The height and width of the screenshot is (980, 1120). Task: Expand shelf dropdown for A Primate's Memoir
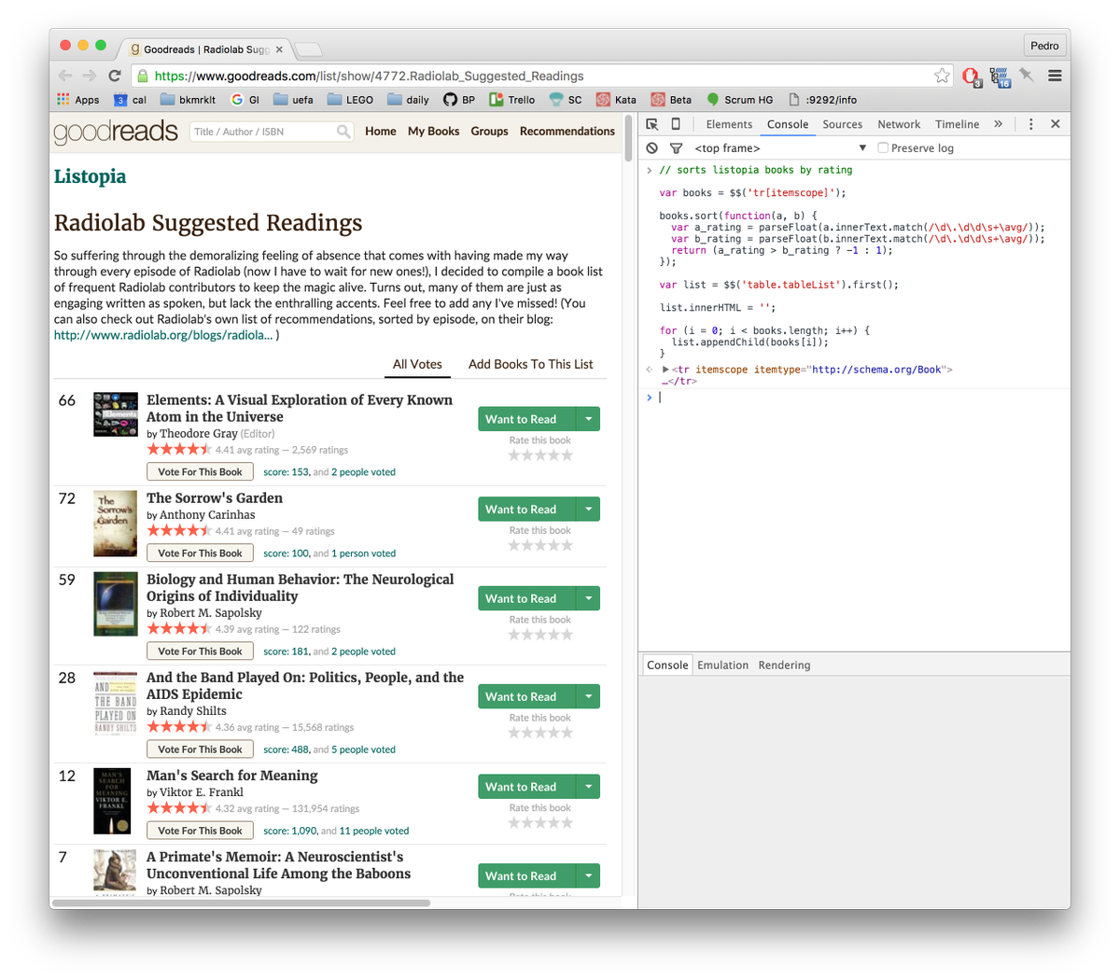[x=588, y=875]
